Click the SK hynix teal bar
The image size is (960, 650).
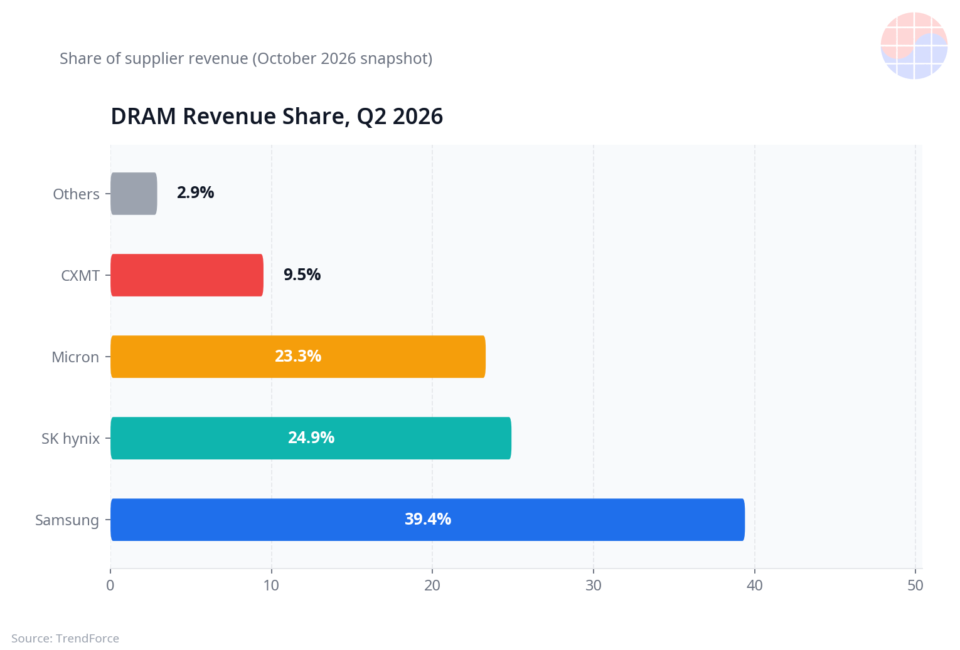click(311, 438)
